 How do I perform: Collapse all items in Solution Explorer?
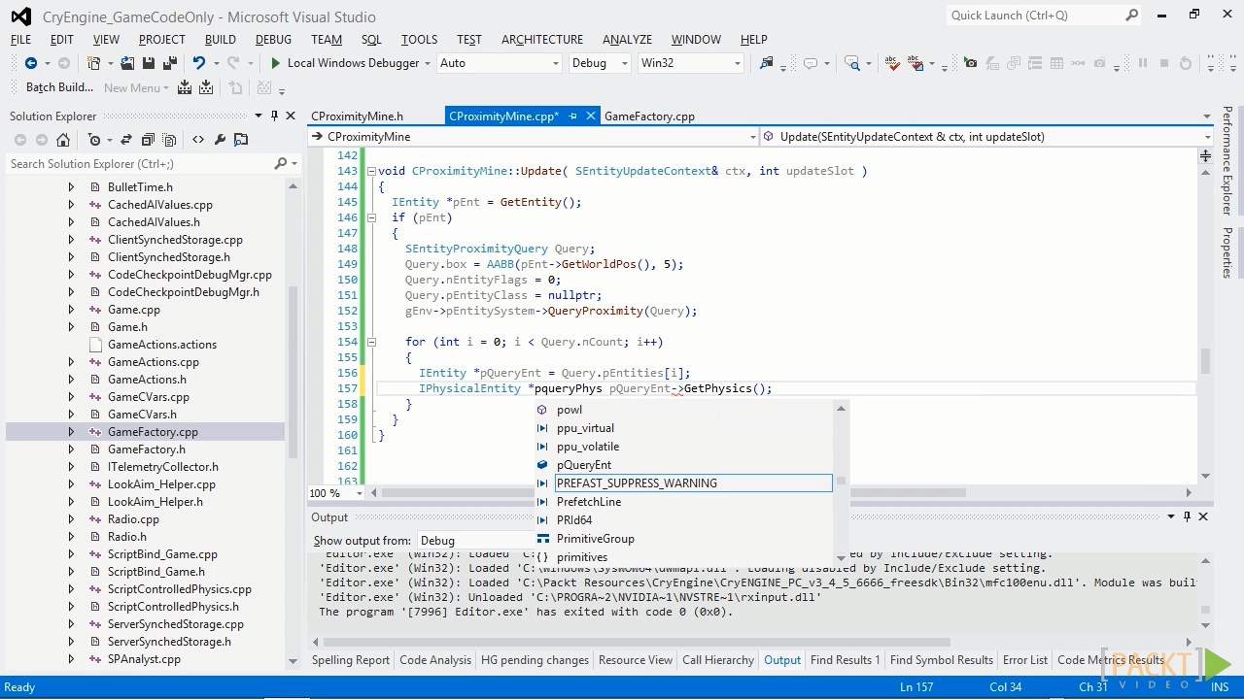pos(148,140)
